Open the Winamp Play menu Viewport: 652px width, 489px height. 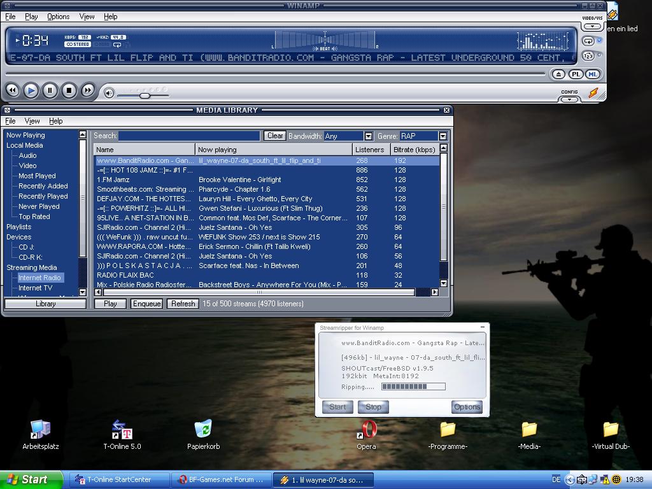point(31,17)
